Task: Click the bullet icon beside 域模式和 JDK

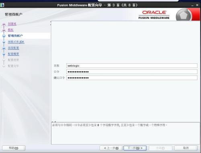Action: tap(4, 42)
